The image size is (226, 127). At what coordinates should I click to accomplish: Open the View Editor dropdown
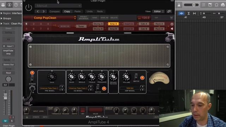pos(159,11)
